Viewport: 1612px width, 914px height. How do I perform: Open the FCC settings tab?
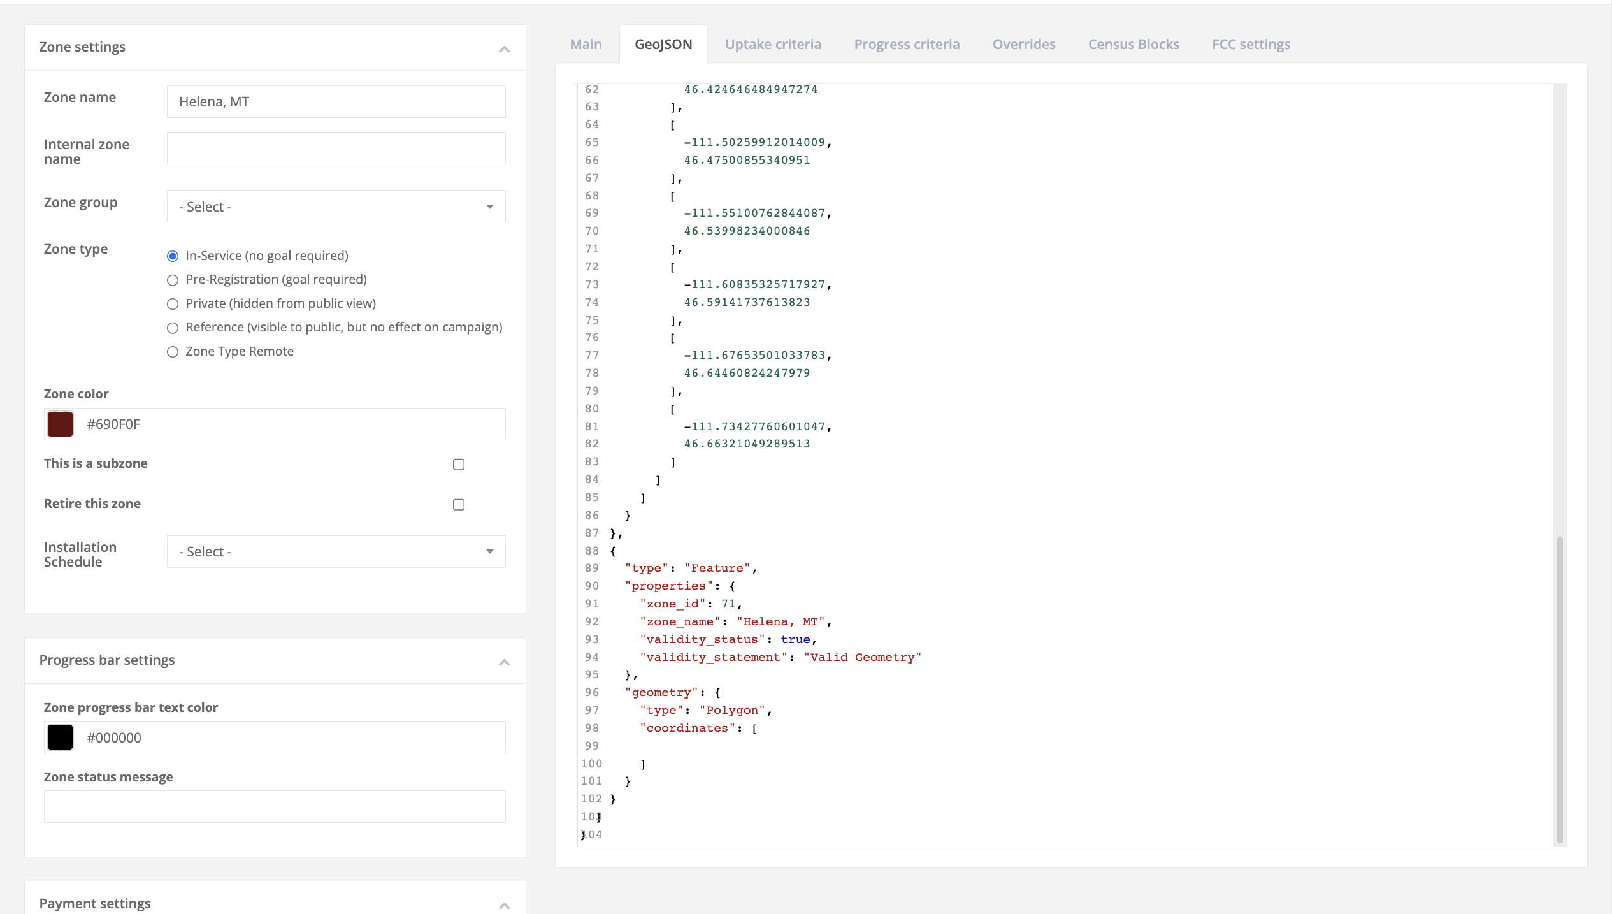coord(1251,44)
